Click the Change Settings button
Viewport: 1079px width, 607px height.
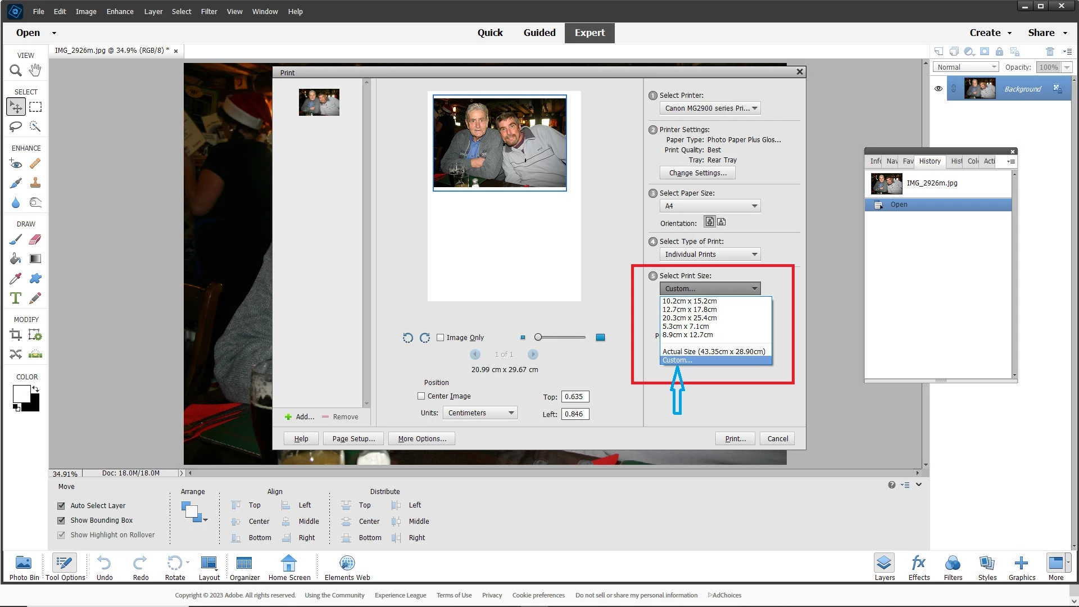pos(697,173)
